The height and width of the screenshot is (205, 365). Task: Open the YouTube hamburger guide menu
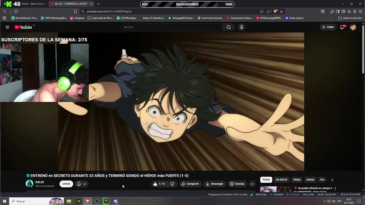pyautogui.click(x=7, y=27)
